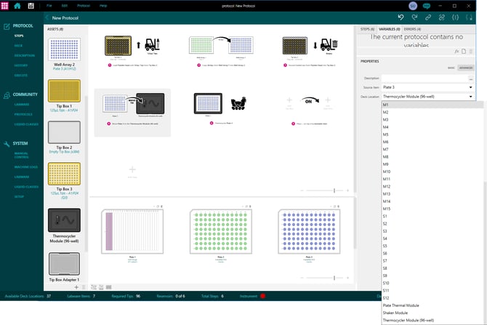Open the File menu
Viewport: 487px width, 325px height.
click(49, 6)
